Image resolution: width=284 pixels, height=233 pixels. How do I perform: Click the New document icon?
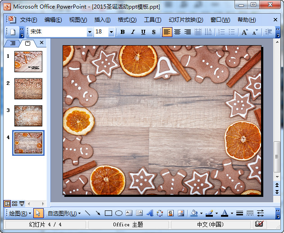[13, 32]
